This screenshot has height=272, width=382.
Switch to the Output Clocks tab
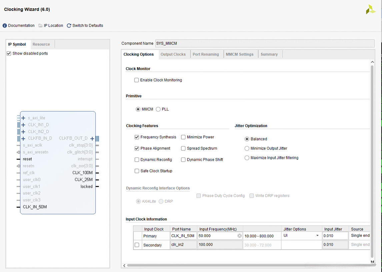[x=173, y=54]
